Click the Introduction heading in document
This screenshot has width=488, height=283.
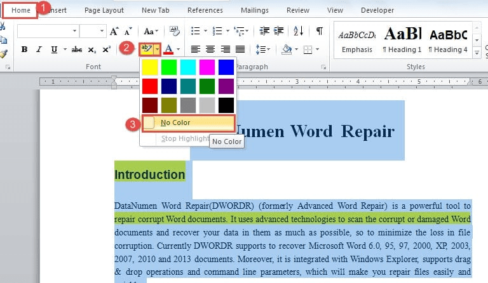(x=149, y=174)
